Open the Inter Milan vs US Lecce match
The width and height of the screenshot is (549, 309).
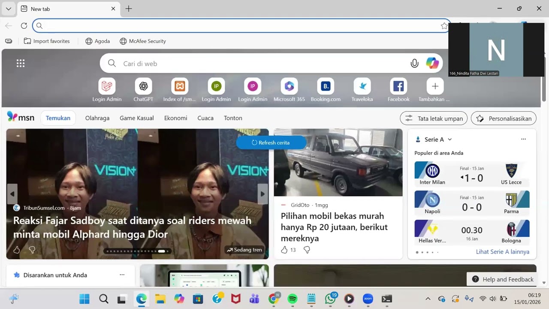pyautogui.click(x=472, y=173)
